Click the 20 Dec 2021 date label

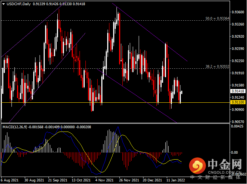pos(152,180)
